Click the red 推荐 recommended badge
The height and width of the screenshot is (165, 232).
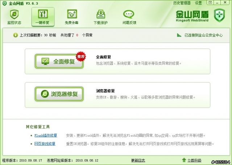81,56
